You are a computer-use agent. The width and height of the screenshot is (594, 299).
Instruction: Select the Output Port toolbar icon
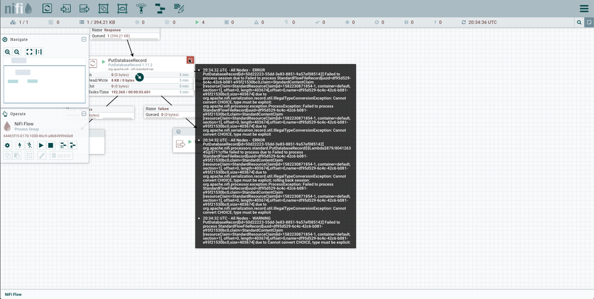pos(84,8)
